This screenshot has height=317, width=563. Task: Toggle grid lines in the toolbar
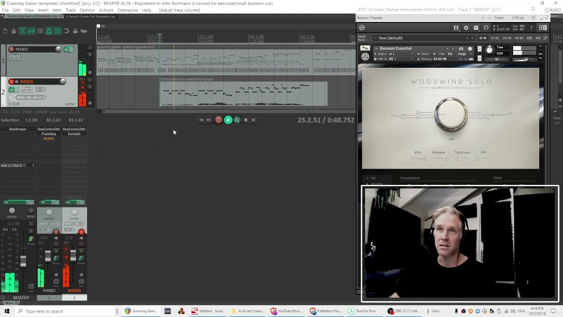click(x=58, y=31)
